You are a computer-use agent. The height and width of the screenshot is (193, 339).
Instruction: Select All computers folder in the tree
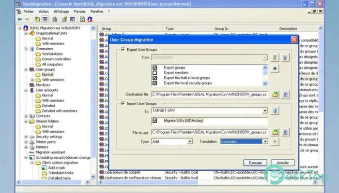(x=52, y=64)
